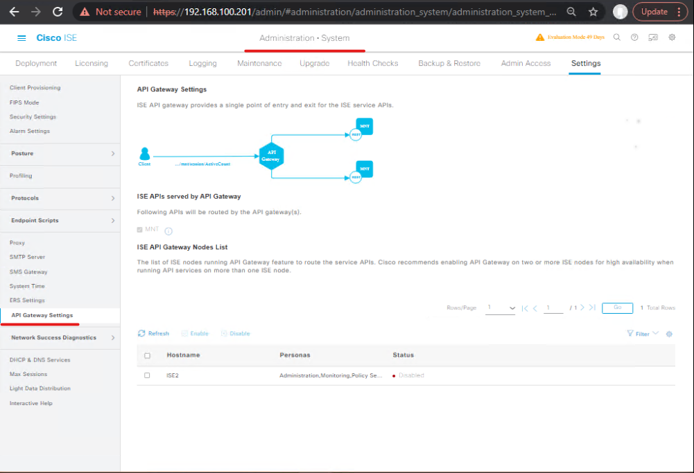
Task: Click the Disable button in table toolbar
Action: [236, 333]
